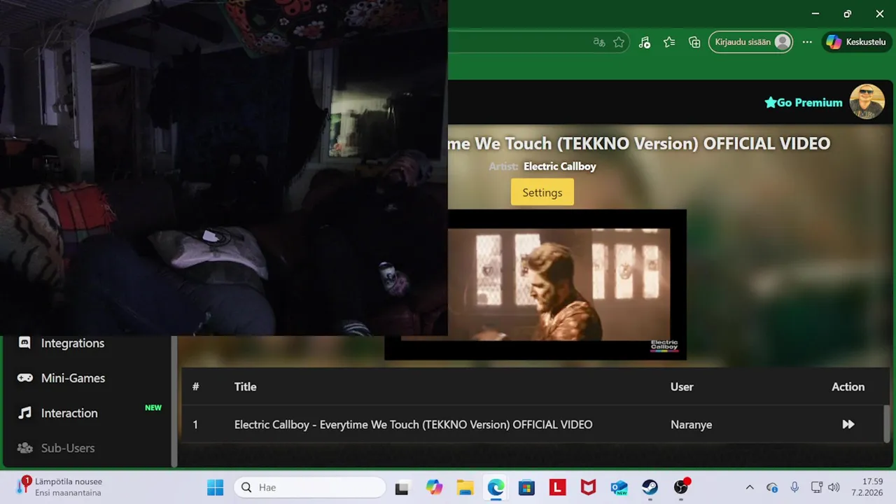Click the Interaction music note icon
Image resolution: width=896 pixels, height=504 pixels.
(x=24, y=413)
